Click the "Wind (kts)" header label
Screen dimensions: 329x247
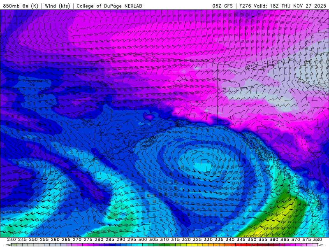tap(57, 6)
